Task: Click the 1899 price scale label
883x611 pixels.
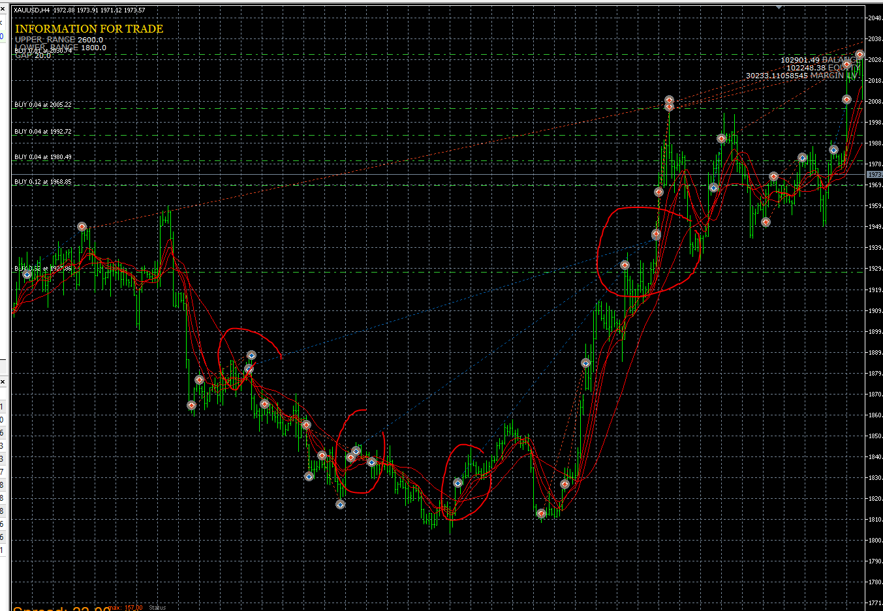Action: (875, 332)
